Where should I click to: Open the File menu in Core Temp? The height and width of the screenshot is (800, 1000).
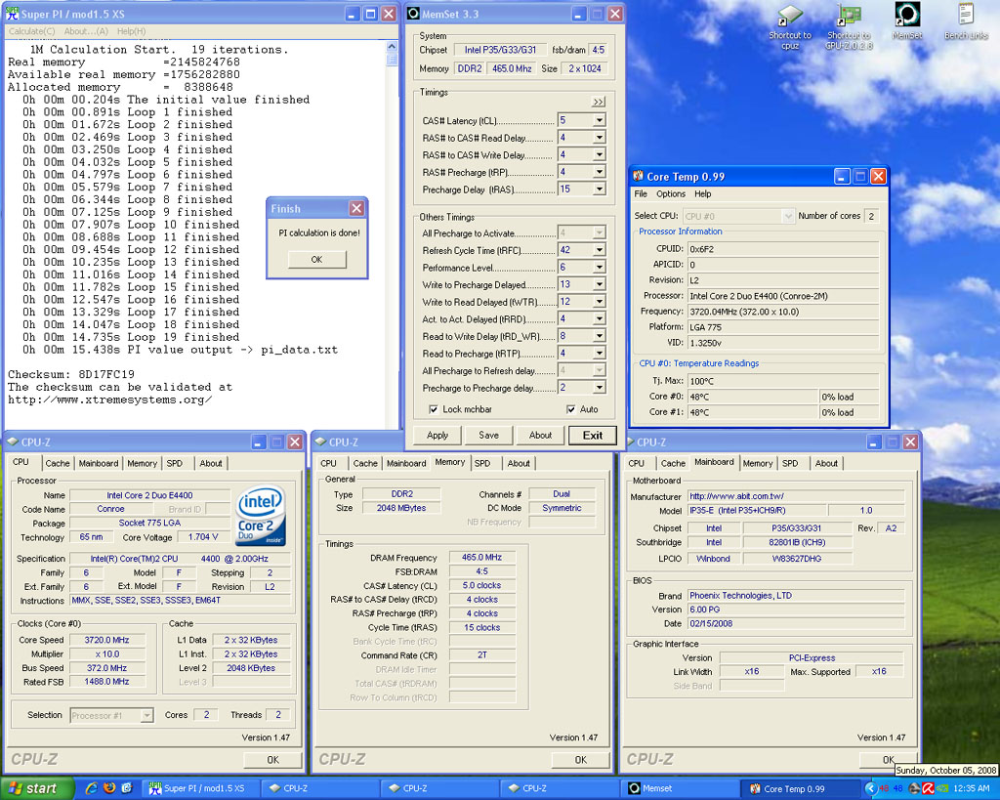(x=641, y=194)
